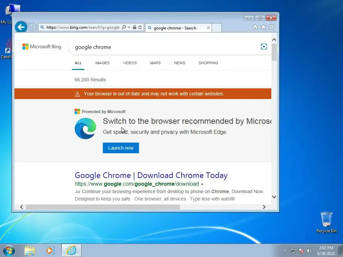
Task: Click the network icon in system tray
Action: [x=293, y=251]
